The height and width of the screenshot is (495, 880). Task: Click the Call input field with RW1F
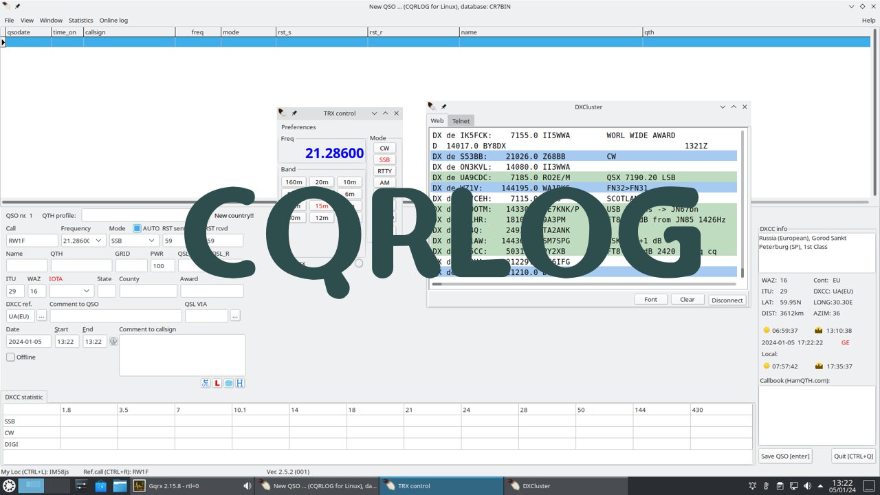32,241
